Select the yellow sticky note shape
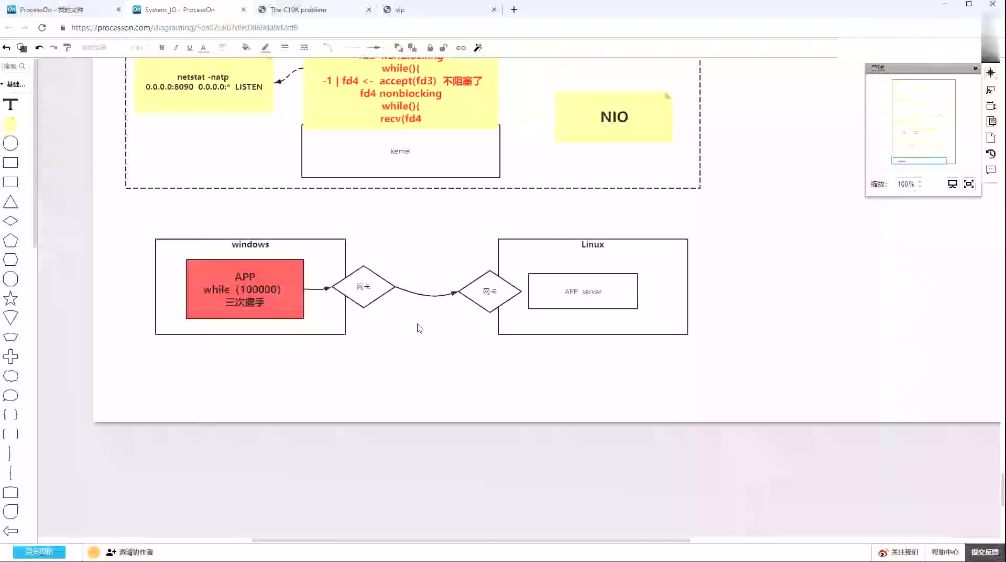Image resolution: width=1006 pixels, height=562 pixels. [10, 124]
